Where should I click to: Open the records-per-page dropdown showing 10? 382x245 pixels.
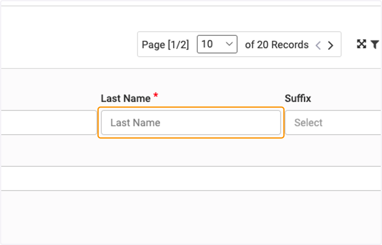(x=217, y=44)
